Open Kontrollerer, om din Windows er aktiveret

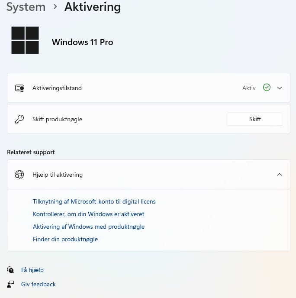pos(88,214)
